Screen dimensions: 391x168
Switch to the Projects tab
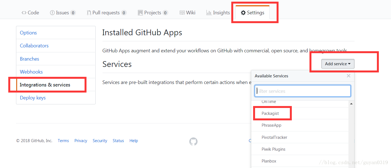coord(153,13)
